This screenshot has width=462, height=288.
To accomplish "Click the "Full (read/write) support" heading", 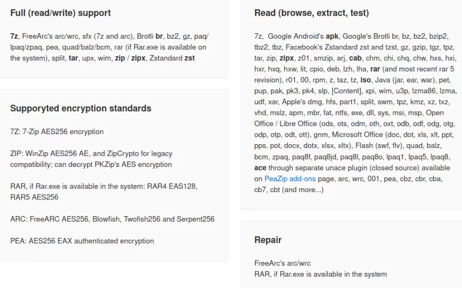I will pos(61,13).
